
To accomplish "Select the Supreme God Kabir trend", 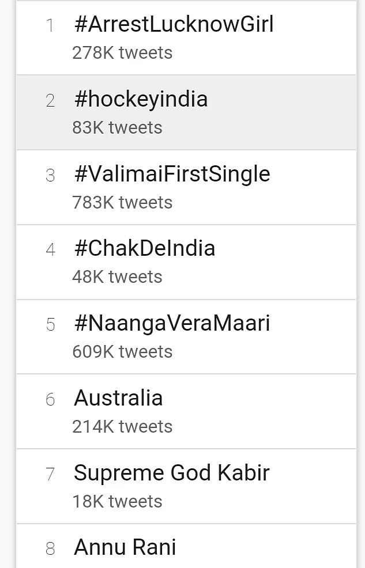I will [171, 473].
